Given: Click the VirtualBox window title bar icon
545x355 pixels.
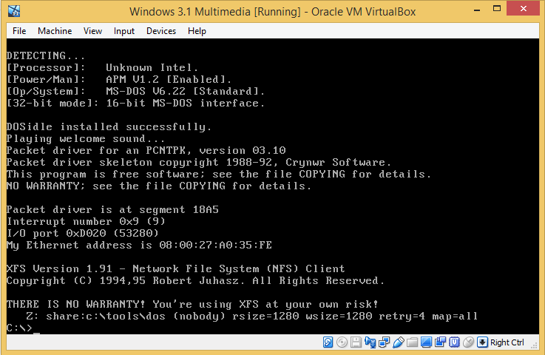Looking at the screenshot, I should 14,11.
